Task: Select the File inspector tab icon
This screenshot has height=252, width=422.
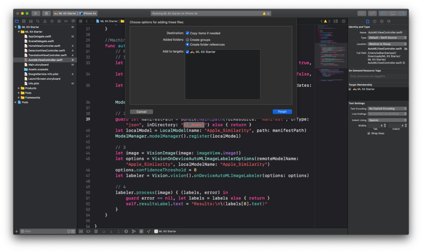Action: (x=368, y=21)
